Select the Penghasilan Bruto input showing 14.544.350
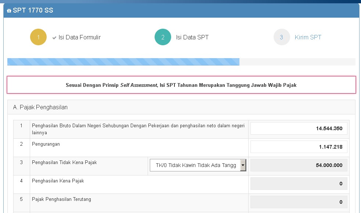This screenshot has height=213, width=361. click(298, 128)
